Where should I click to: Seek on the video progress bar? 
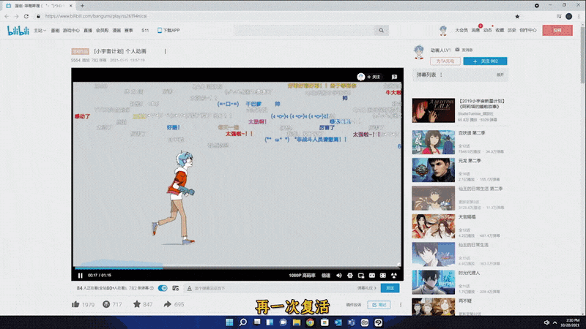pos(237,268)
